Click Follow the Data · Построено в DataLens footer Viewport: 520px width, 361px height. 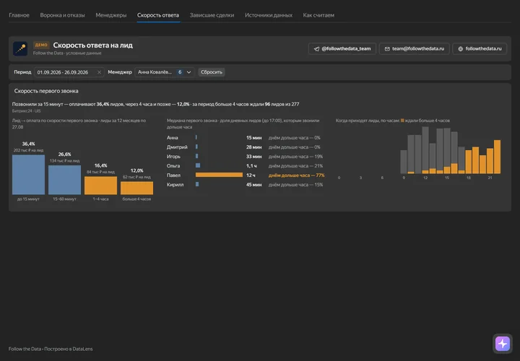coord(51,349)
